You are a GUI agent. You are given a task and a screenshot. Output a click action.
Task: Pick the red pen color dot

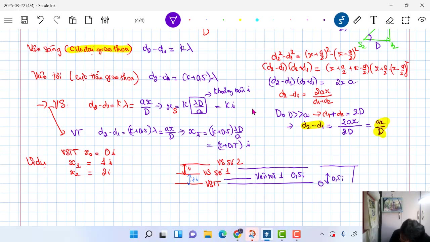[190, 20]
